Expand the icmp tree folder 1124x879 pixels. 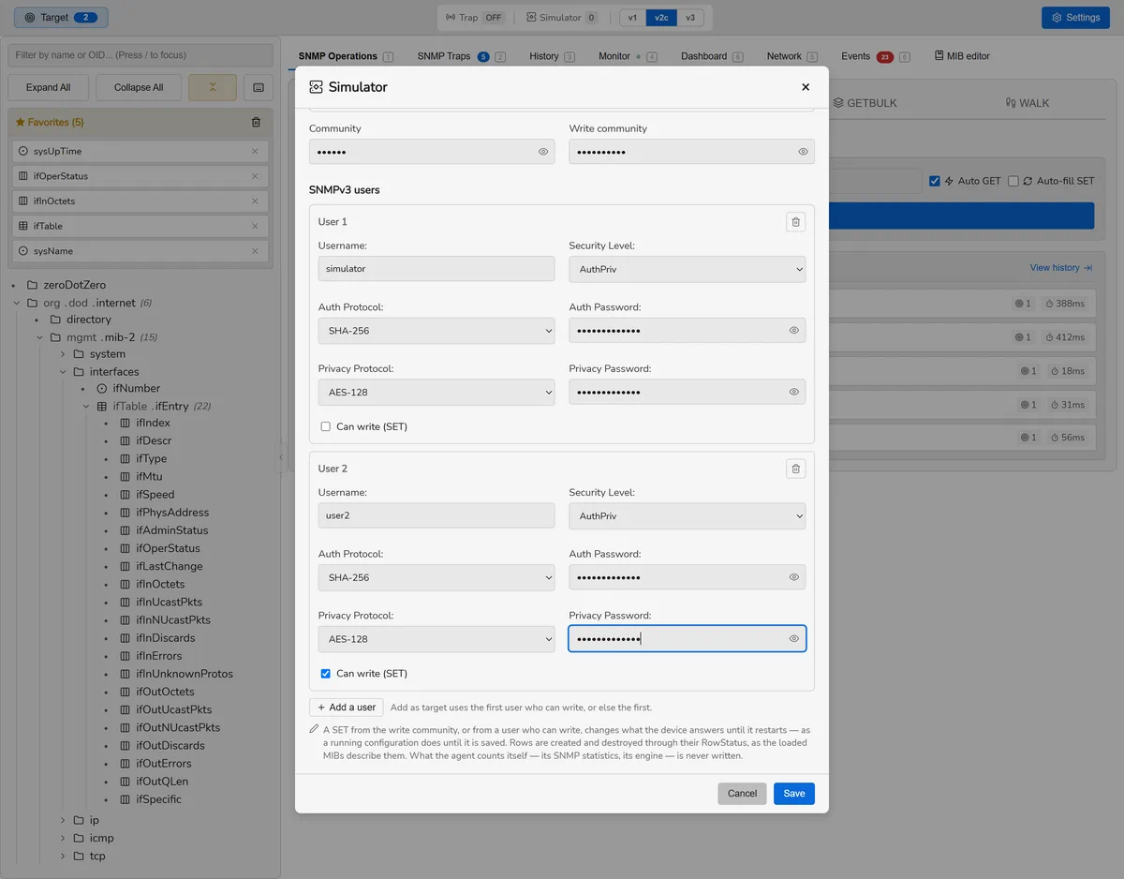64,839
